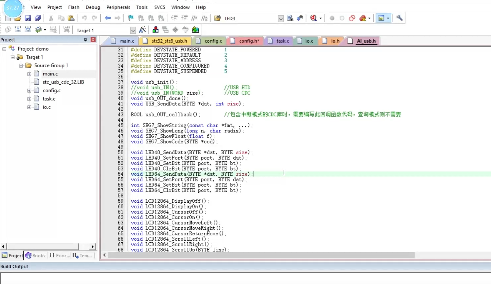The width and height of the screenshot is (491, 284).
Task: Open the debug session dropdown arrow
Action: [321, 18]
